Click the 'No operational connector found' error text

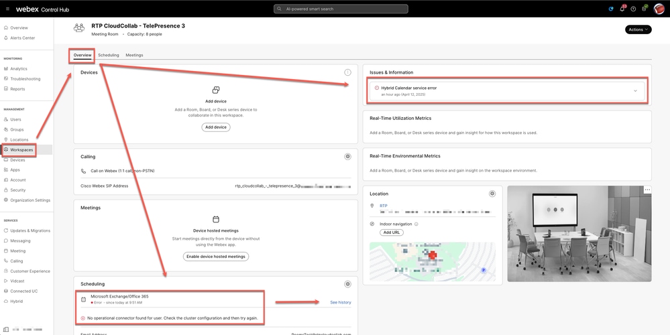coord(172,318)
